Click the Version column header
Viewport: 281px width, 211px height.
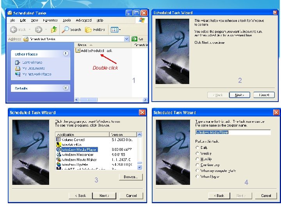123,134
